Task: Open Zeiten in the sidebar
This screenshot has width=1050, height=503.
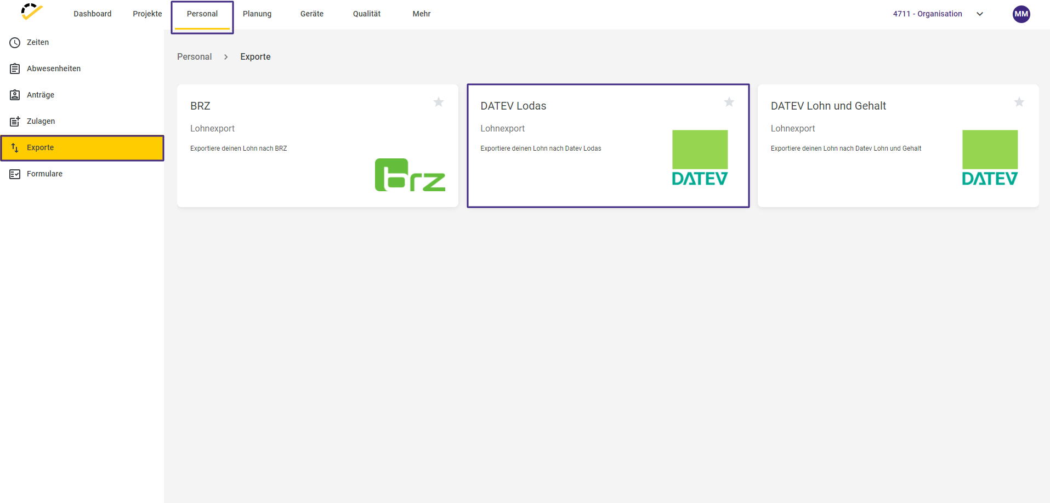Action: point(82,42)
